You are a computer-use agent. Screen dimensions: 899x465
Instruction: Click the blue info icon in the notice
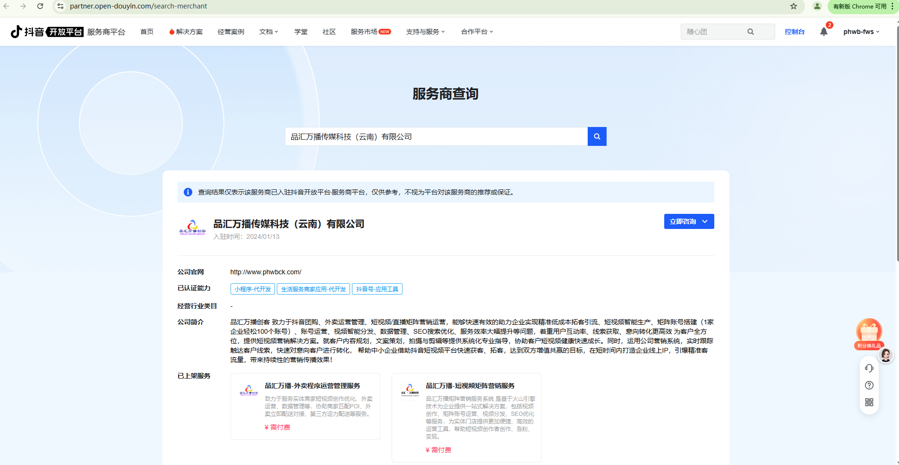[188, 192]
